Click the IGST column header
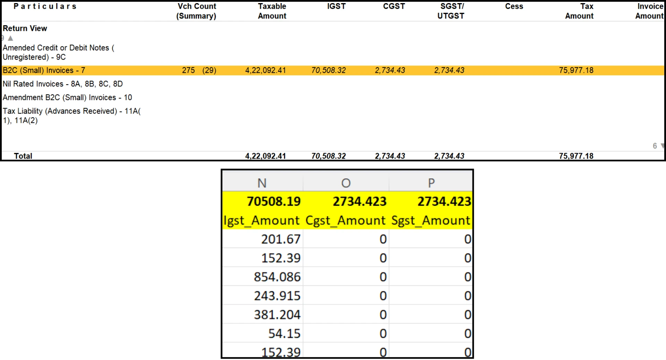 pos(336,6)
